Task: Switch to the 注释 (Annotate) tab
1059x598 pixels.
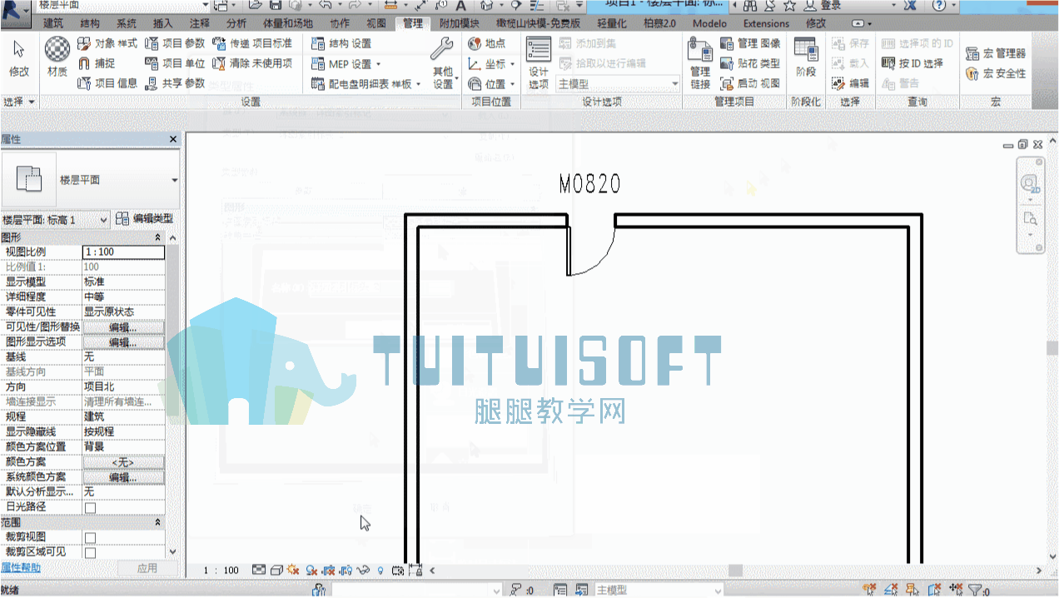Action: (200, 23)
